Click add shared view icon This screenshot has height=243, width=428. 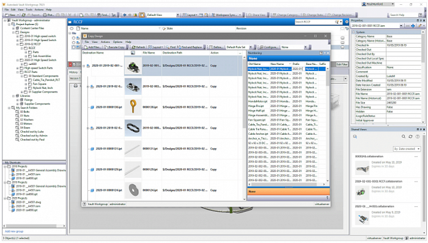coord(355,136)
